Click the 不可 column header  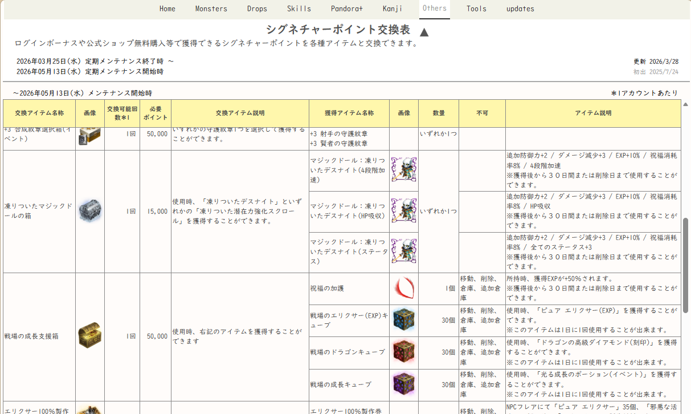[482, 113]
